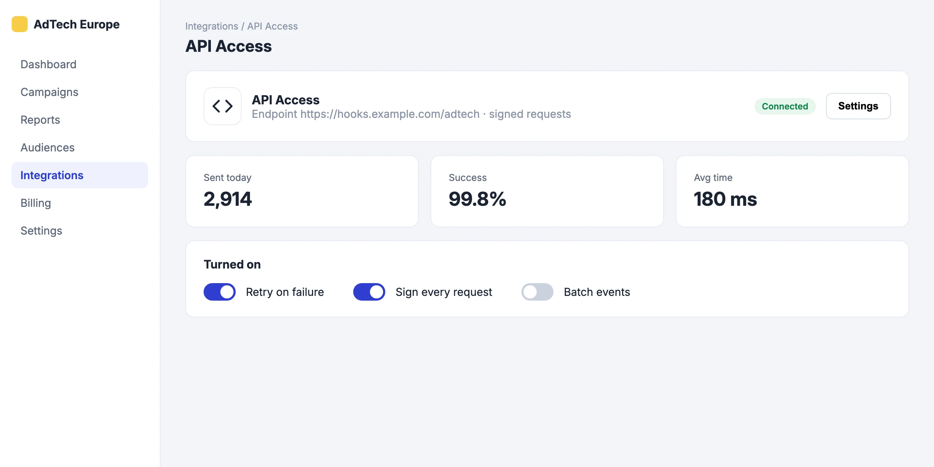
Task: Click the Avg time value 180 ms
Action: click(725, 199)
